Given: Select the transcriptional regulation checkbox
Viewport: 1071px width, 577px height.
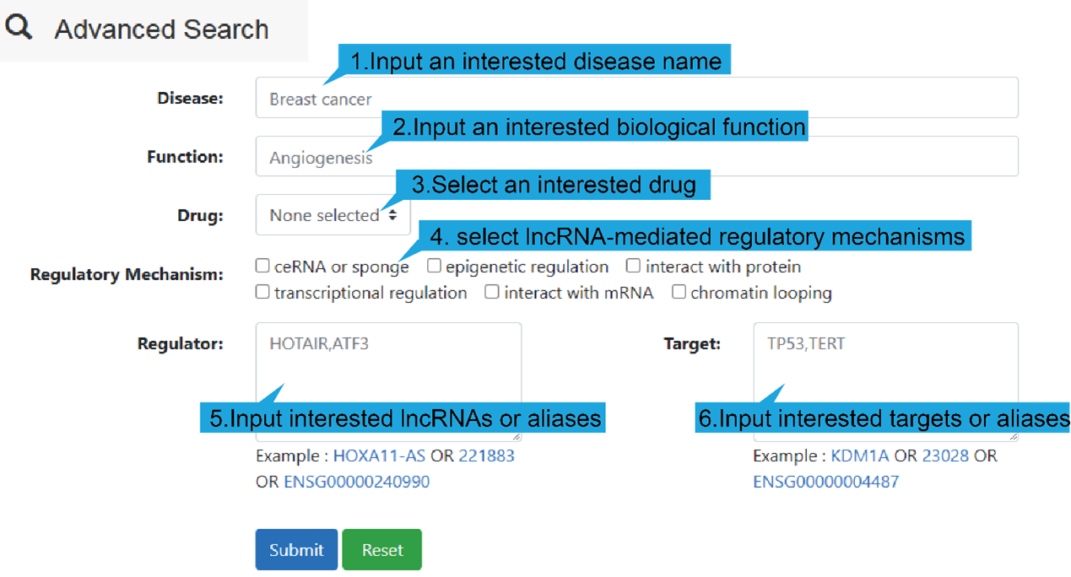Looking at the screenshot, I should (x=262, y=292).
